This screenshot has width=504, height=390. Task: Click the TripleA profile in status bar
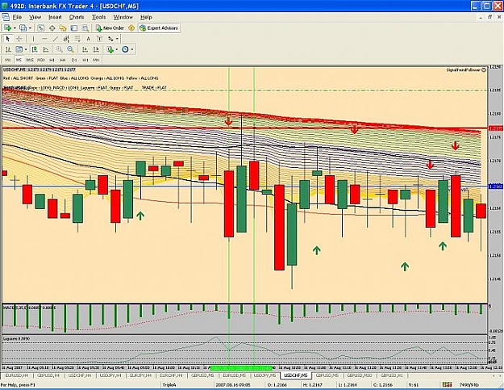coord(169,384)
